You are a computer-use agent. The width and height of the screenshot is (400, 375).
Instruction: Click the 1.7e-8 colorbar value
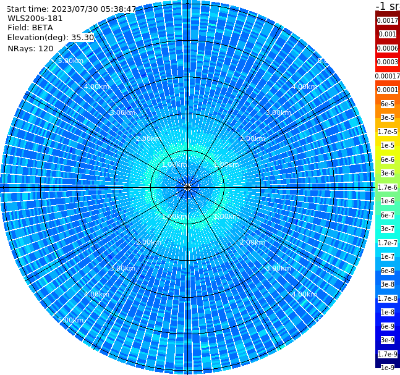point(388,298)
